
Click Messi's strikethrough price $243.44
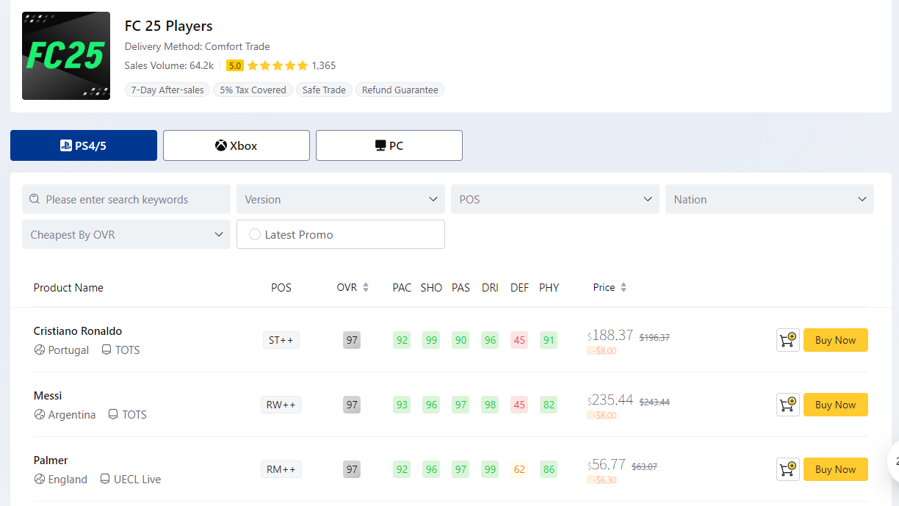pyautogui.click(x=654, y=402)
